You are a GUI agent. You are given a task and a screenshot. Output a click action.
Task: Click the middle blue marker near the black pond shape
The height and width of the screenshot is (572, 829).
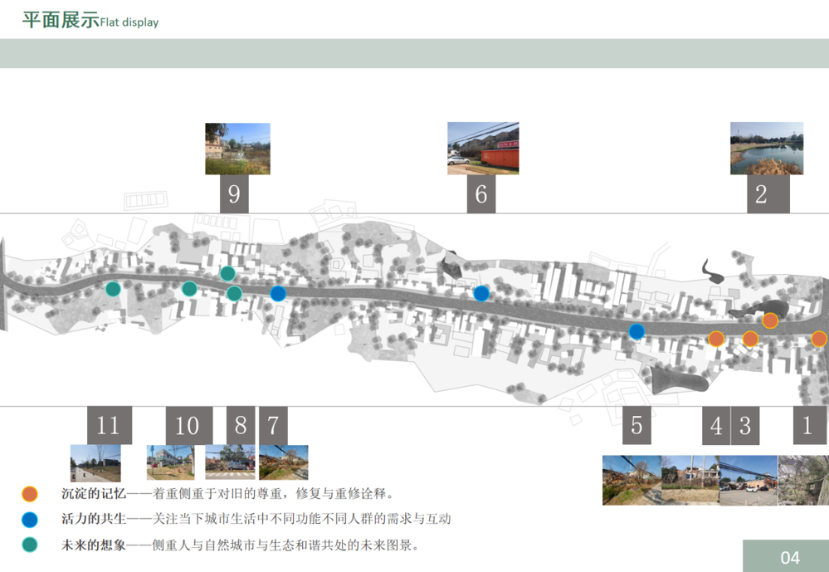481,293
